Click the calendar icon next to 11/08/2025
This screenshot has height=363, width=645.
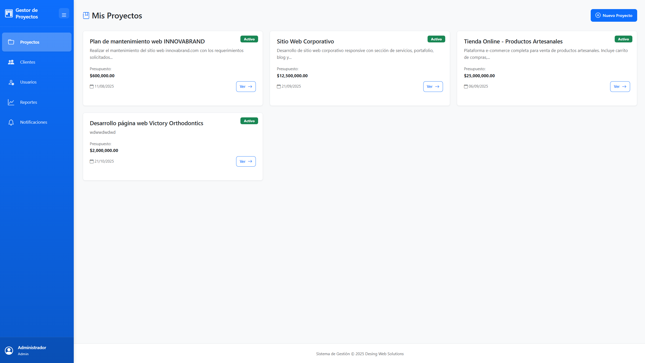[92, 86]
